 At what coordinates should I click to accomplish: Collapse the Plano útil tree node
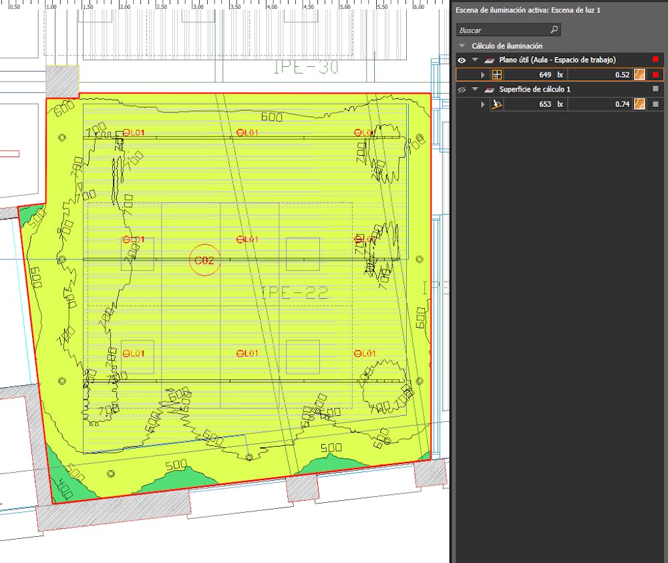(475, 60)
